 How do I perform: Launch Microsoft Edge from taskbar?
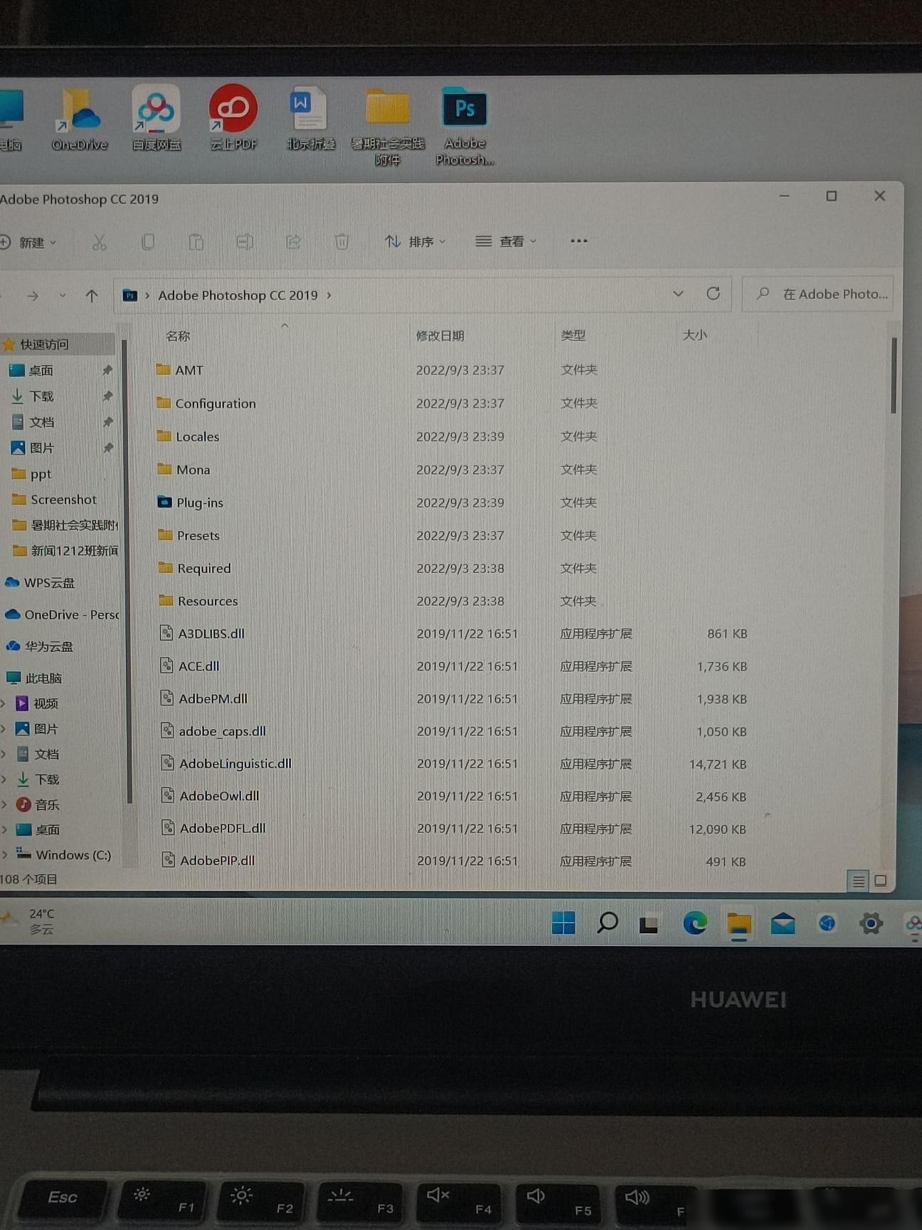[x=694, y=923]
